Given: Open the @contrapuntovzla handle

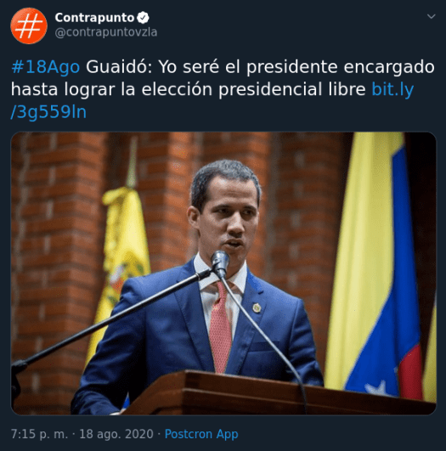Looking at the screenshot, I should coord(106,32).
